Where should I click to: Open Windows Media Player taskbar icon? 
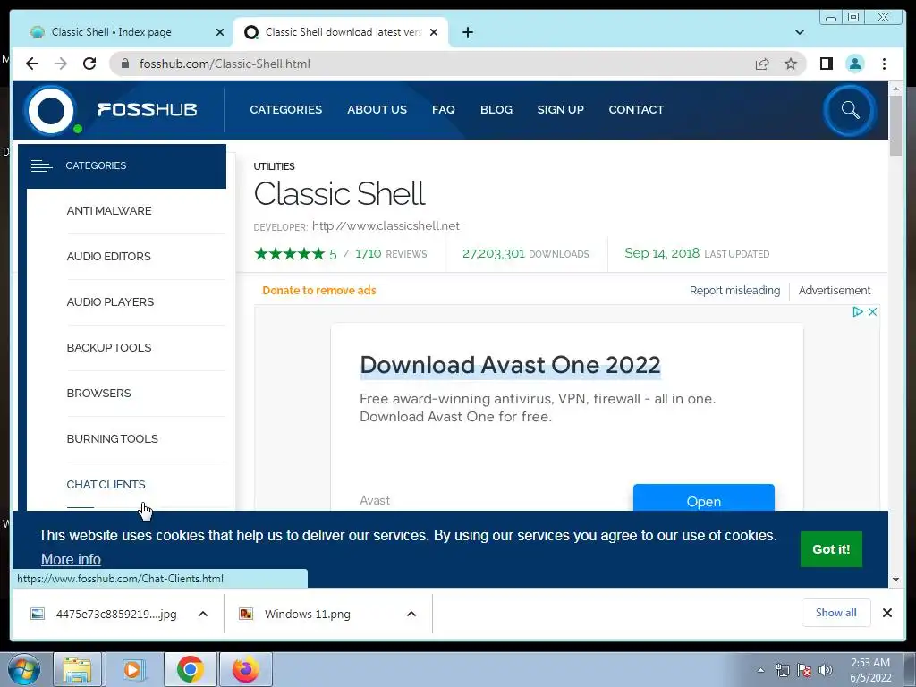[133, 669]
